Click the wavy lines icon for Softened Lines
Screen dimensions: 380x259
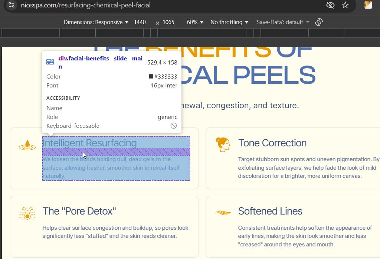223,212
